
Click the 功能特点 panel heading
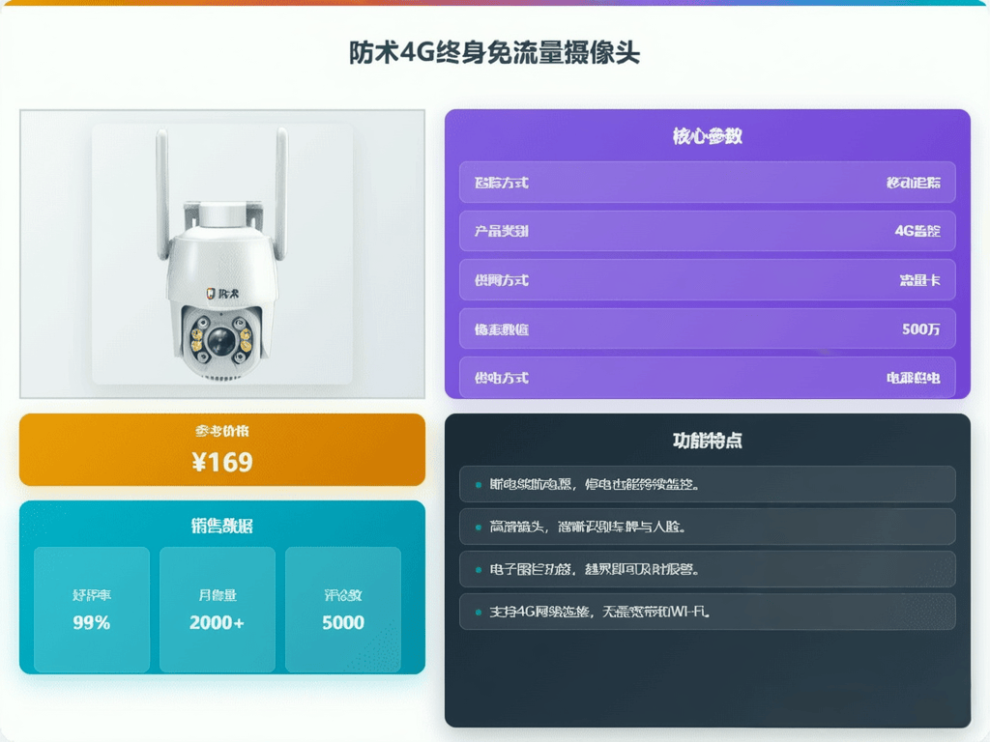pyautogui.click(x=707, y=441)
